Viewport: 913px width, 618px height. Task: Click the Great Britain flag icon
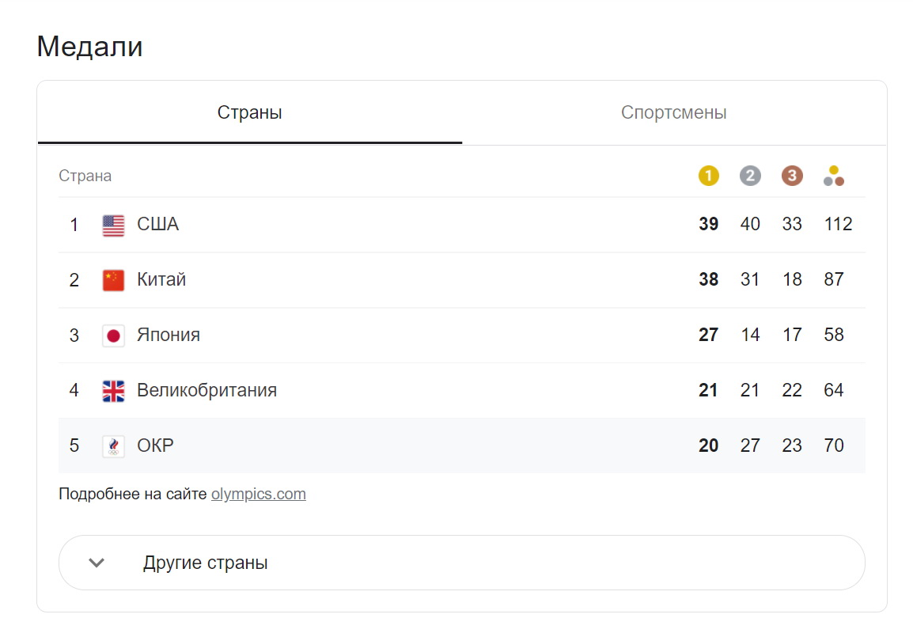114,391
